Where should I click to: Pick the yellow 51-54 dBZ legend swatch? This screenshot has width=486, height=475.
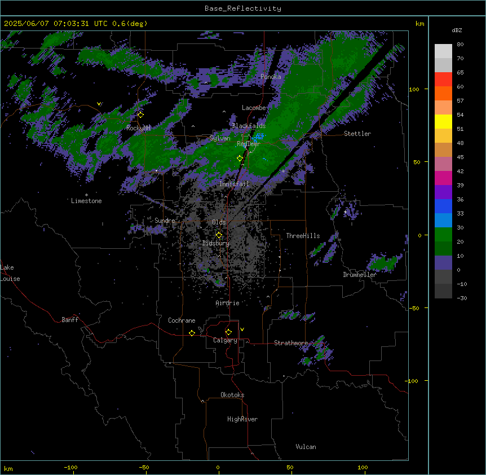coord(443,121)
